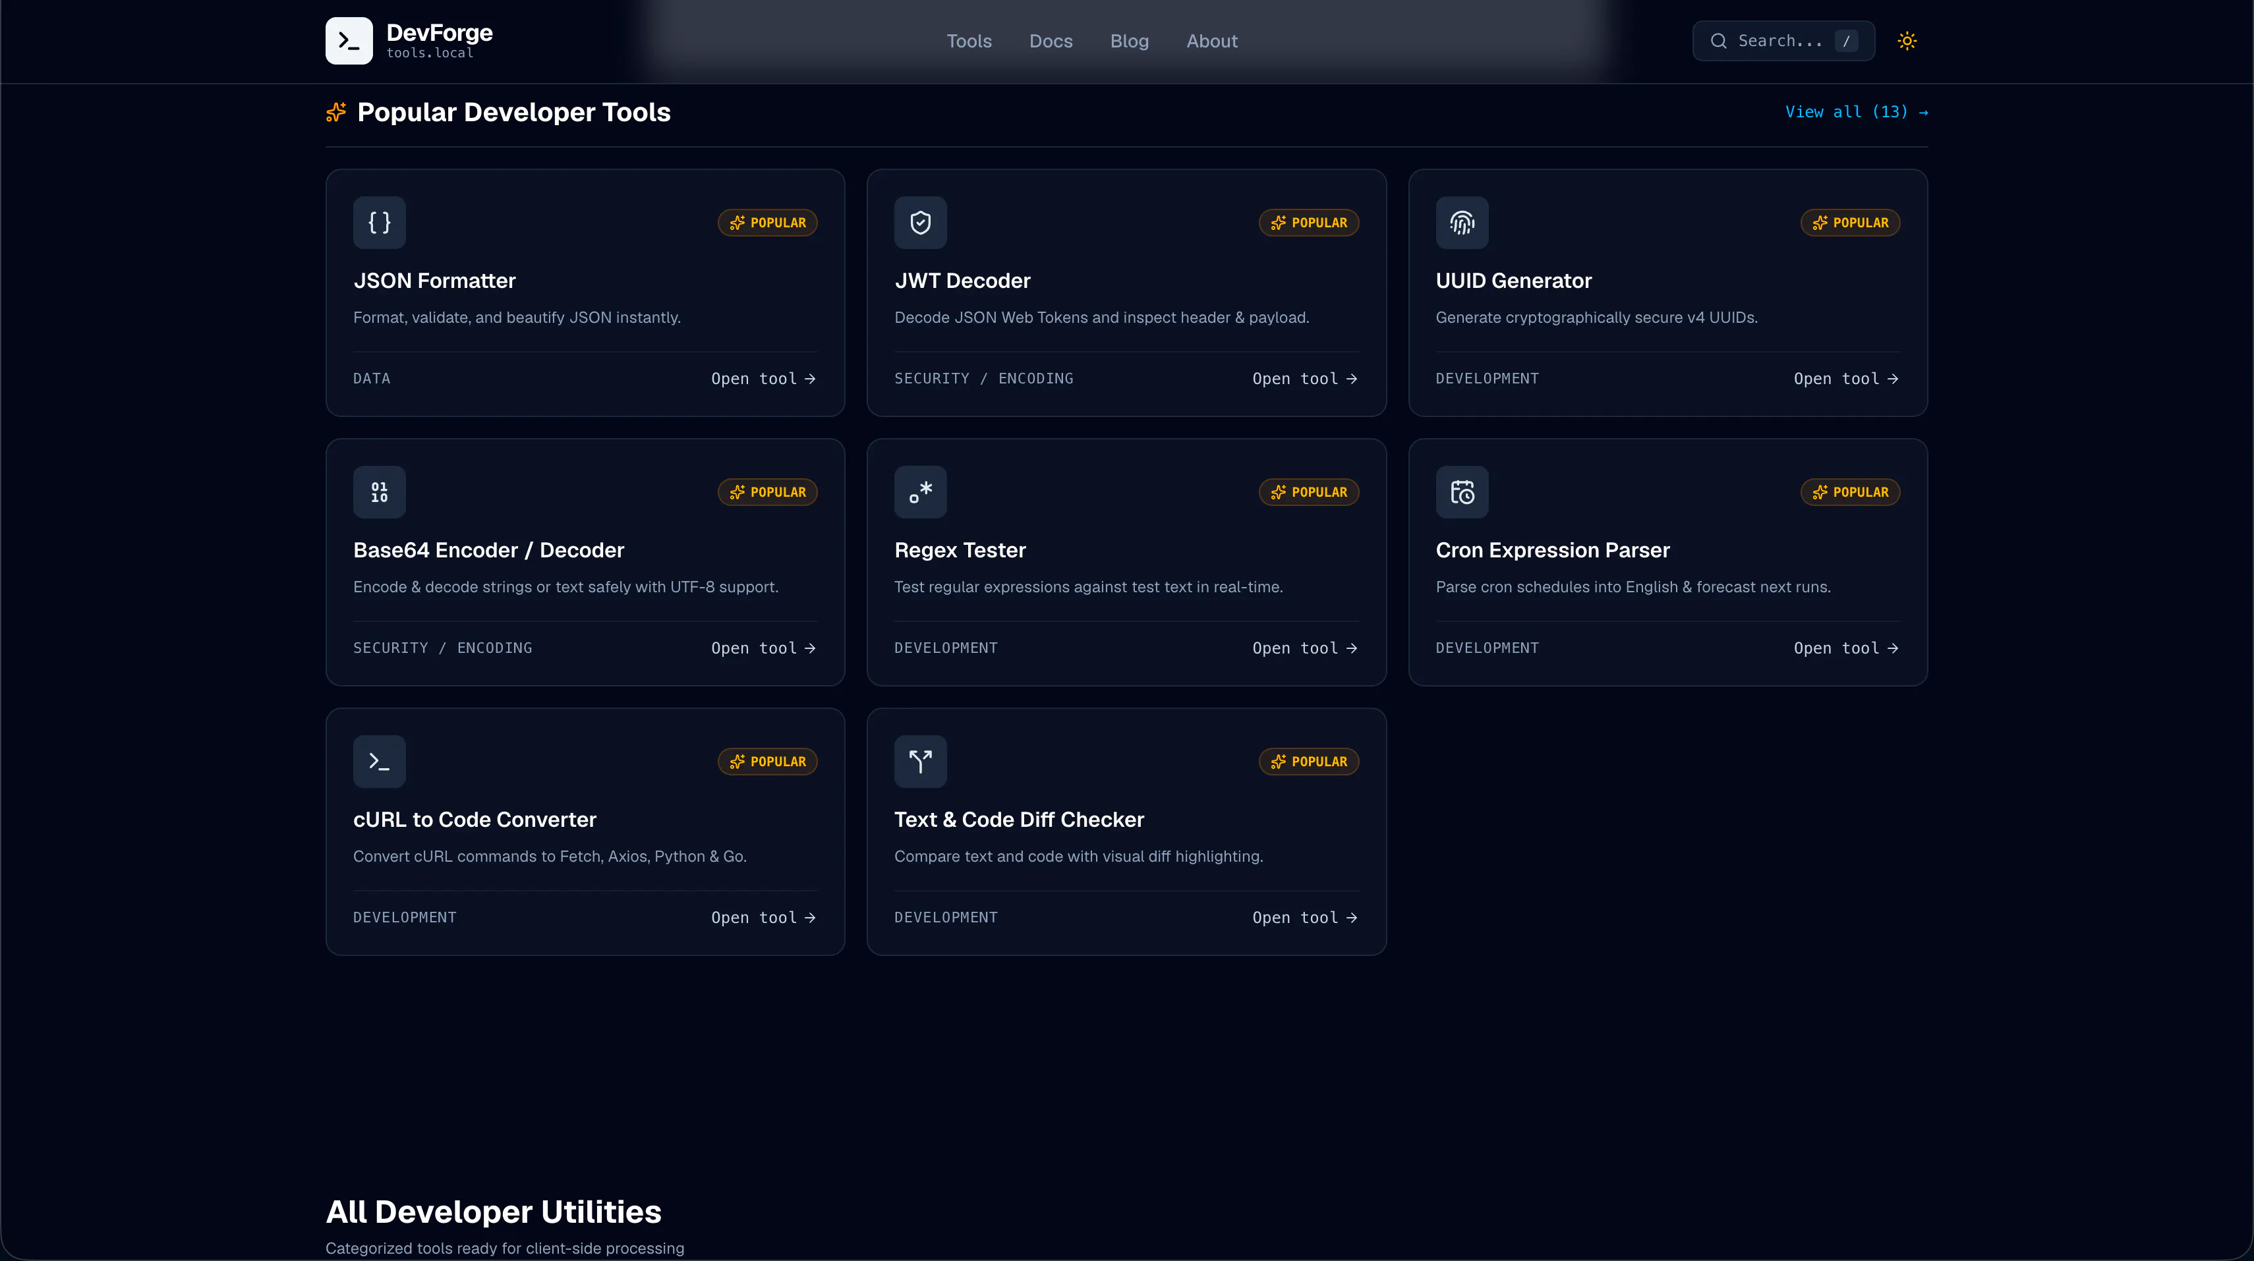Click the cURL to Code Converter title

coord(475,820)
